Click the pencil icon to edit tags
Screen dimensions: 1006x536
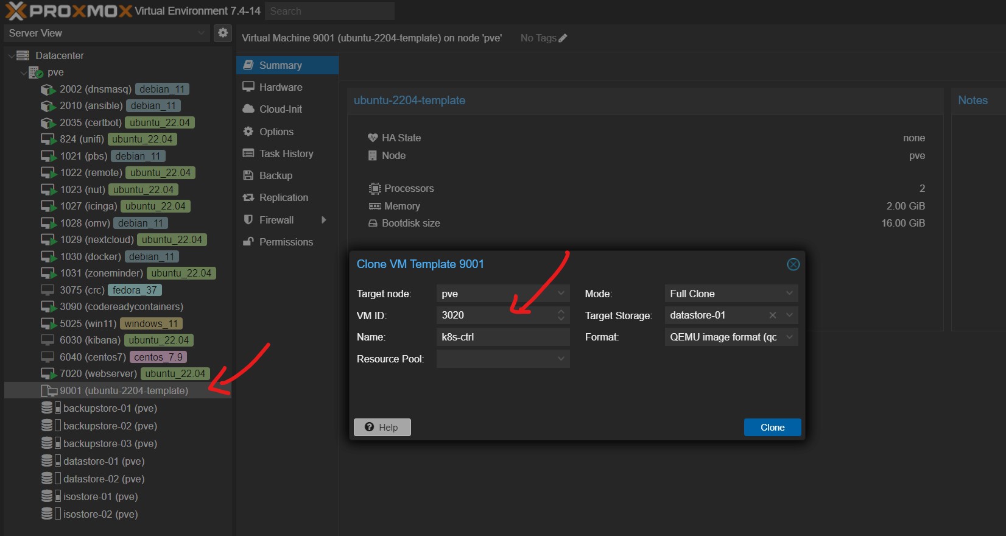point(563,38)
